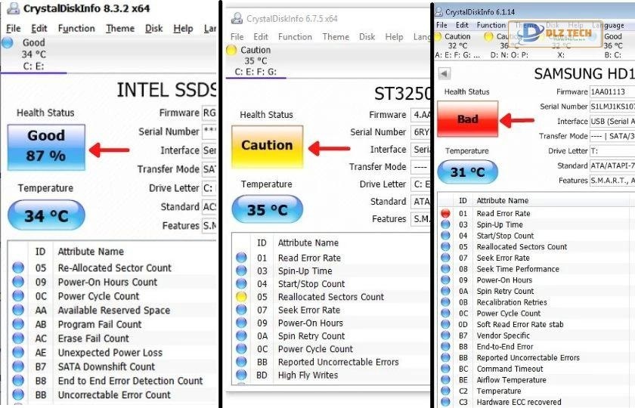This screenshot has height=408, width=635.
Task: Click the blue Good disk orb for C: E:
Action: [x=8, y=43]
